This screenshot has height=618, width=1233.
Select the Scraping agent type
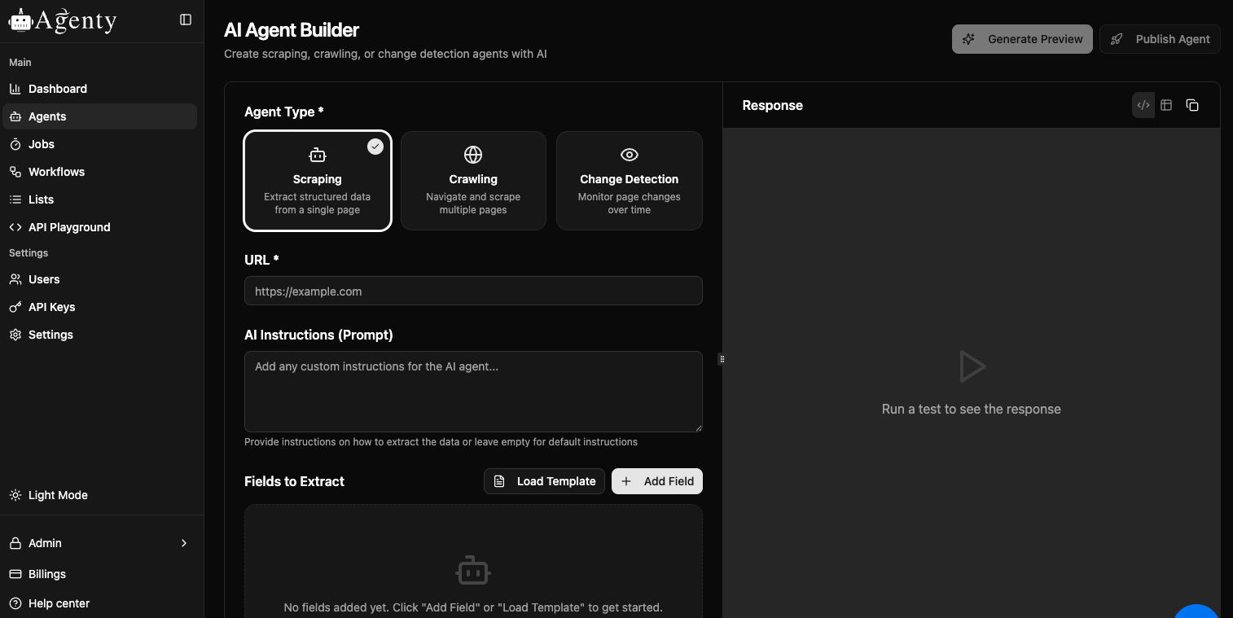(x=318, y=181)
